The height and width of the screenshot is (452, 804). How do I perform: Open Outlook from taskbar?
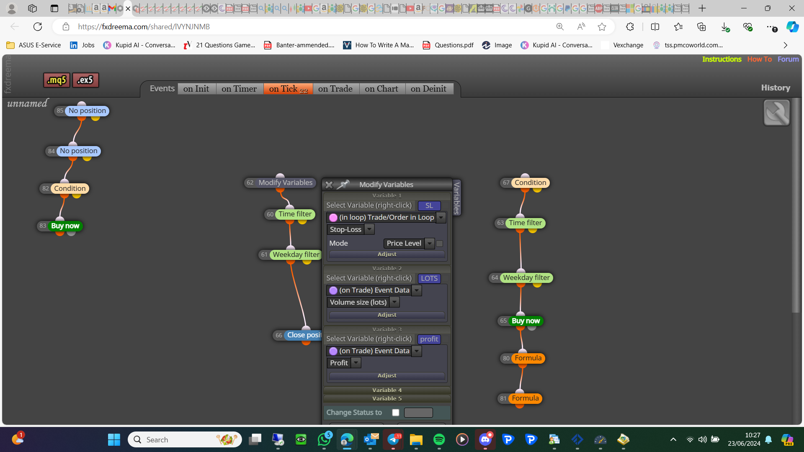[x=371, y=439]
